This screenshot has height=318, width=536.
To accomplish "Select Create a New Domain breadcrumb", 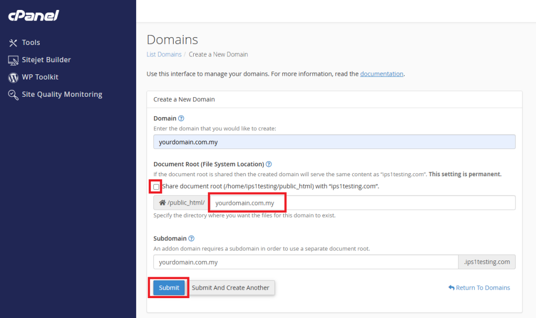I will click(x=218, y=54).
